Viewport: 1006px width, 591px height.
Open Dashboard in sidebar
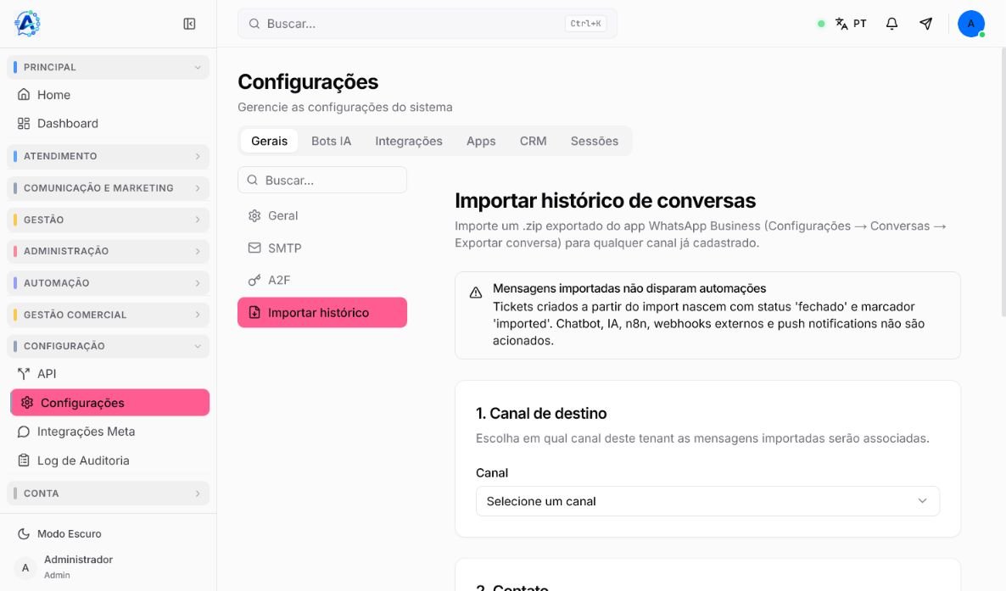point(108,123)
